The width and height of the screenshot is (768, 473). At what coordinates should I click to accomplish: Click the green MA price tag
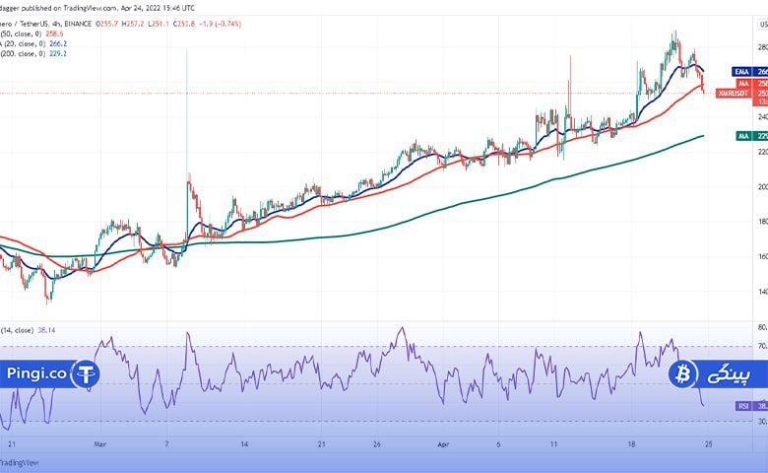[751, 136]
